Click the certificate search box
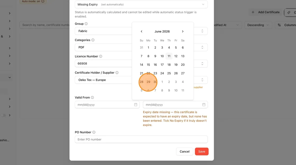 pyautogui.click(x=45, y=25)
